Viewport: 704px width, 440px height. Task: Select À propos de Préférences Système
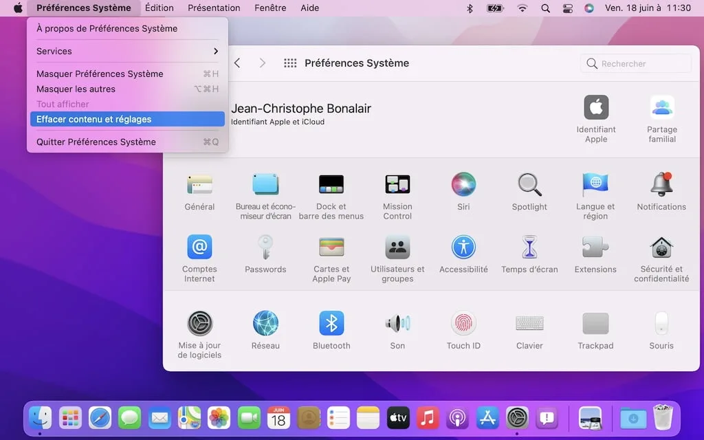click(127, 28)
